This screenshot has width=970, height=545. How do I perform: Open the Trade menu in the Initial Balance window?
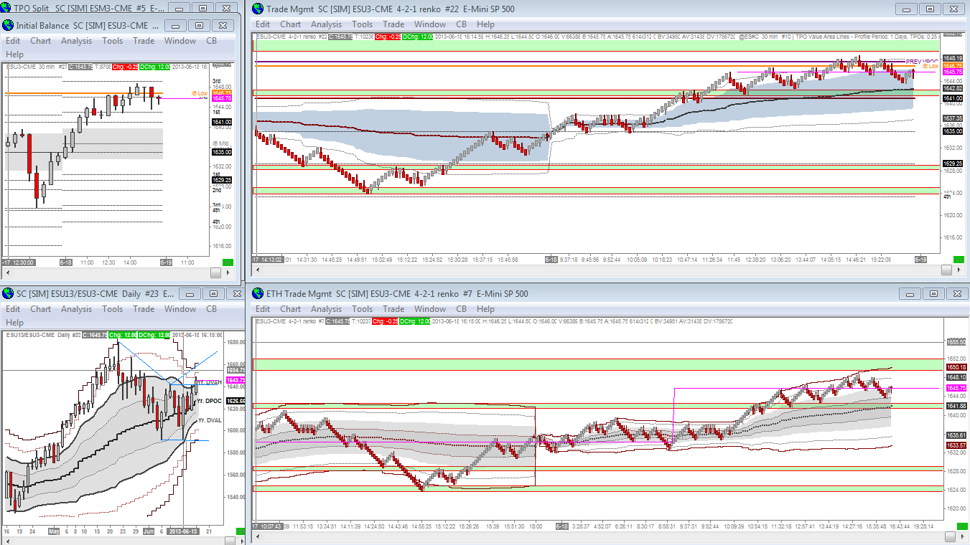144,41
